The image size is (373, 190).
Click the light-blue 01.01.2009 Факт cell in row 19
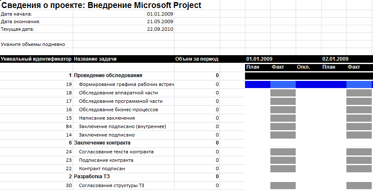tap(283, 84)
